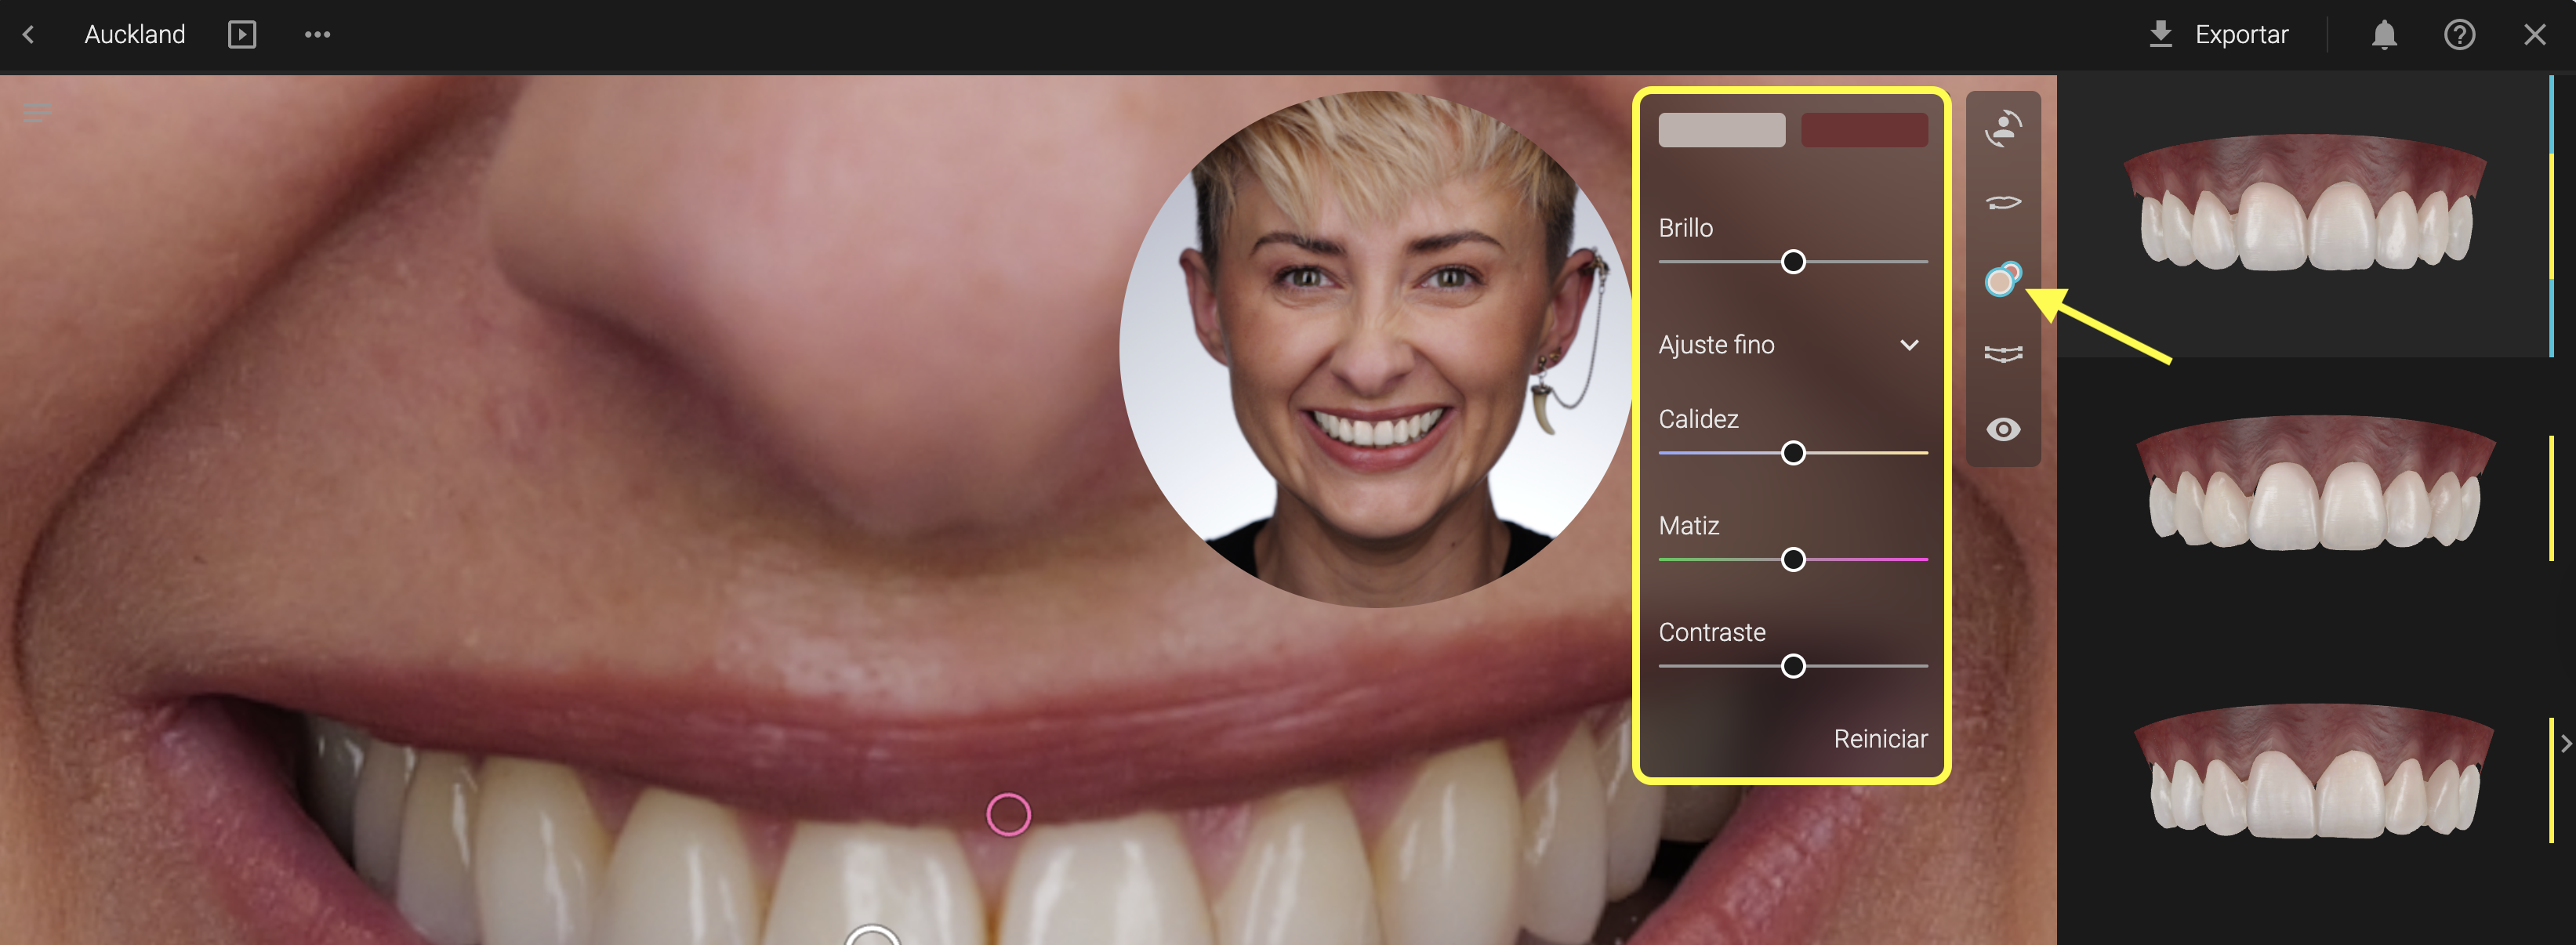The height and width of the screenshot is (945, 2576).
Task: Collapse the Ajuste fino section chevron
Action: 1909,345
